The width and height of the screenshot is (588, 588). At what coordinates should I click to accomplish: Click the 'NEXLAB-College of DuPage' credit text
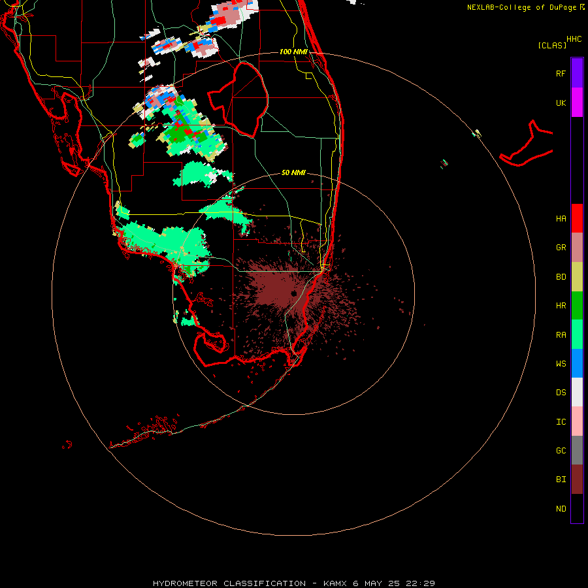coord(521,7)
